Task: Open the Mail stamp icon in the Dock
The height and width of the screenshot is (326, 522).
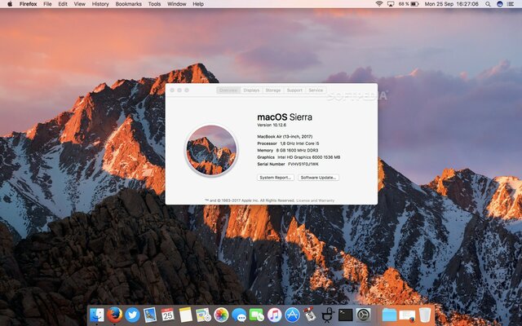Action: (x=150, y=315)
